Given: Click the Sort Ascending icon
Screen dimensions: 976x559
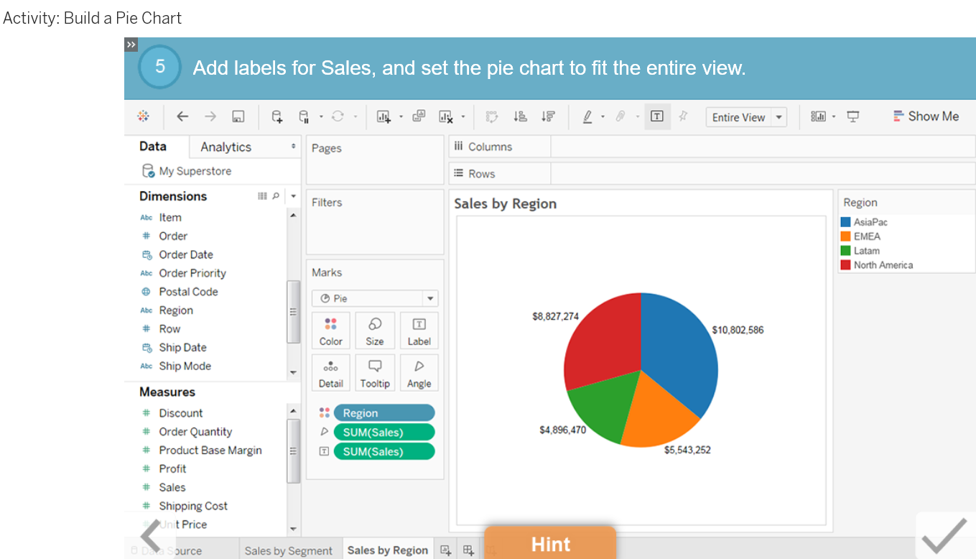Looking at the screenshot, I should (x=521, y=116).
